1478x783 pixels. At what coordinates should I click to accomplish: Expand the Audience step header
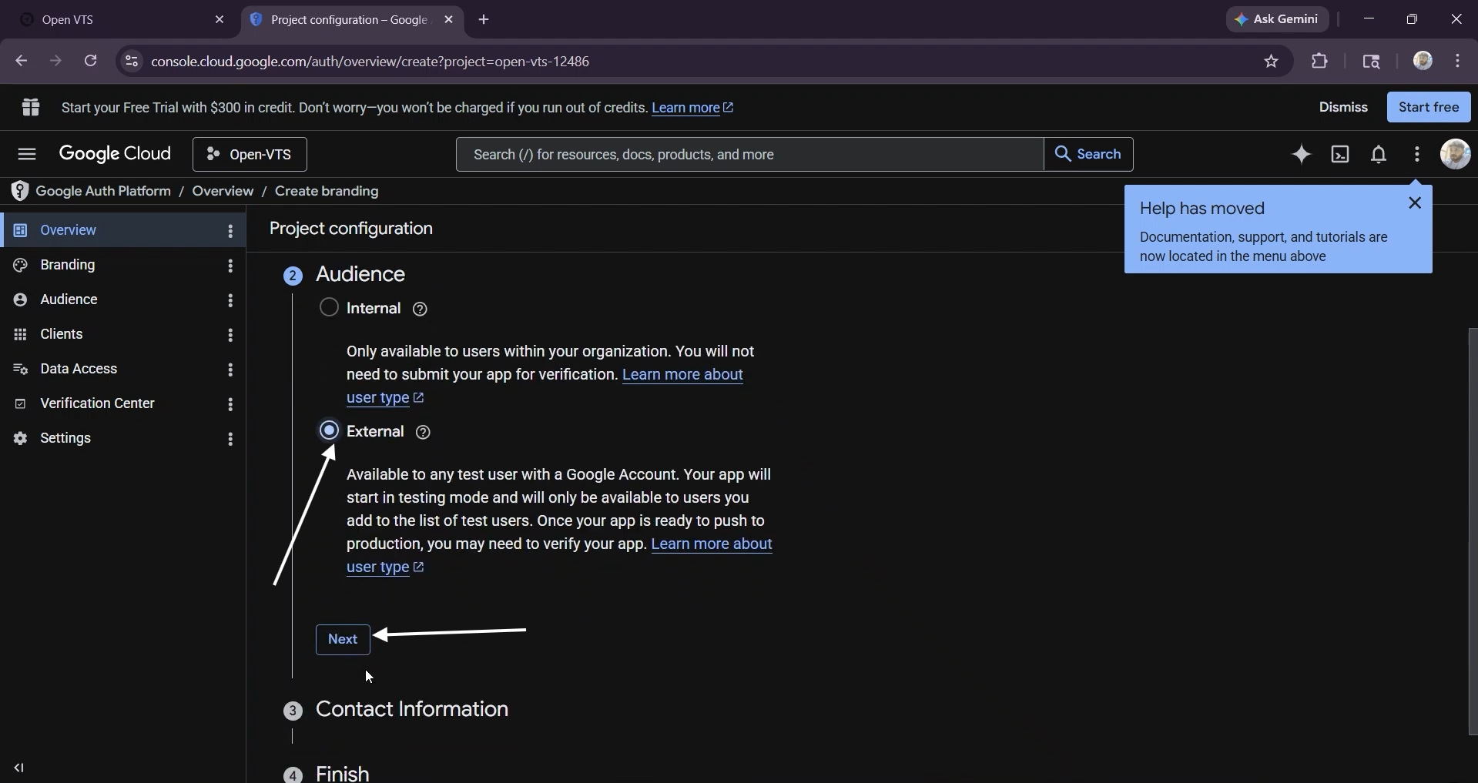click(x=360, y=275)
